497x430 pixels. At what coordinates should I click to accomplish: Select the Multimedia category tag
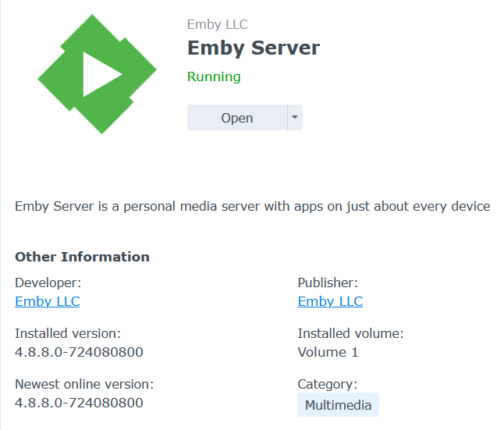pyautogui.click(x=338, y=405)
